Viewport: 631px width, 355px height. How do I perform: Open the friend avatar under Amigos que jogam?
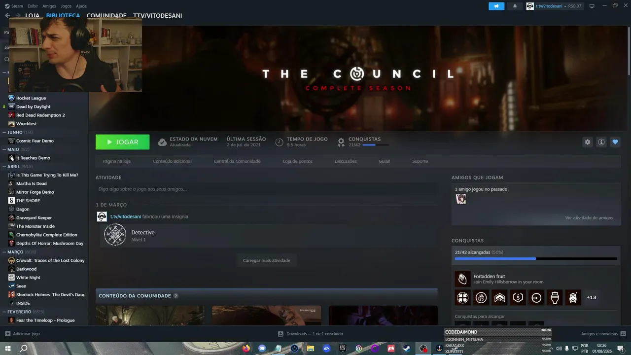click(x=461, y=199)
